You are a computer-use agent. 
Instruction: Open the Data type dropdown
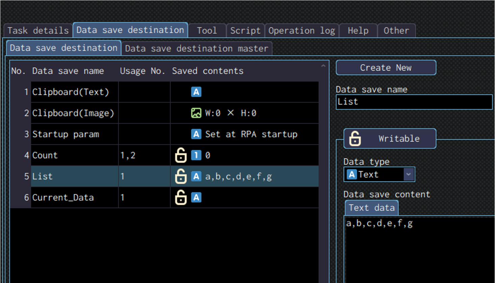[409, 174]
